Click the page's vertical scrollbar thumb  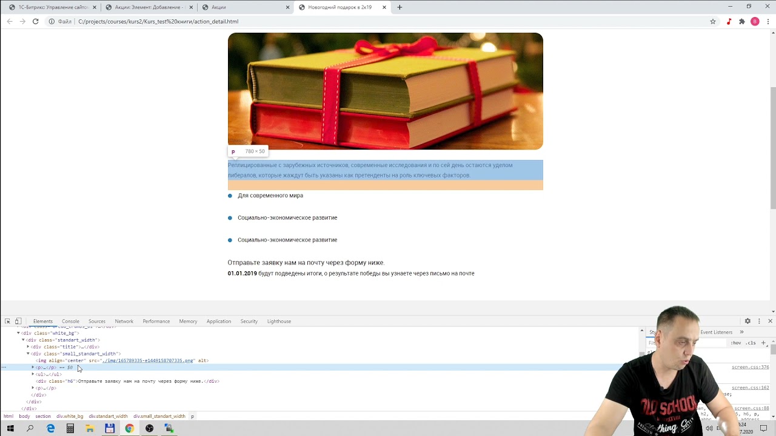point(772,148)
